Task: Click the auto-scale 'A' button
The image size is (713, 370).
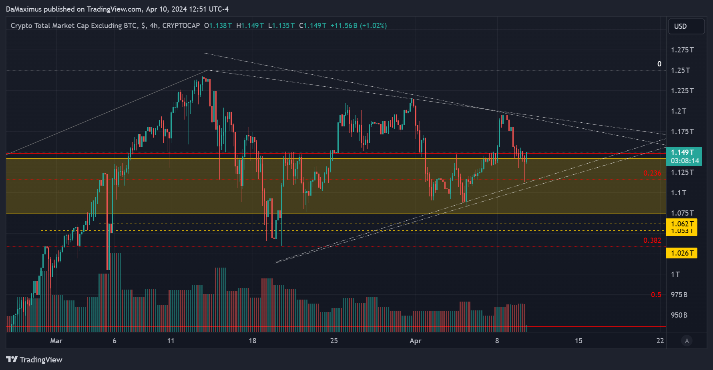Action: 687,341
